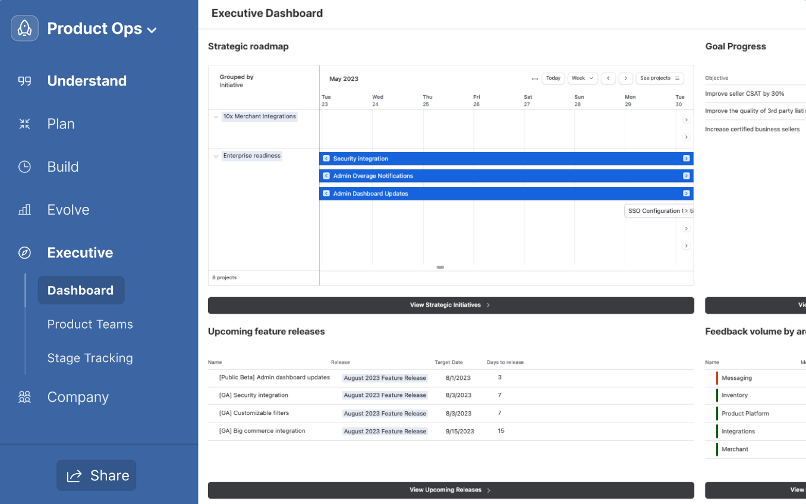Click the Share button

[96, 475]
